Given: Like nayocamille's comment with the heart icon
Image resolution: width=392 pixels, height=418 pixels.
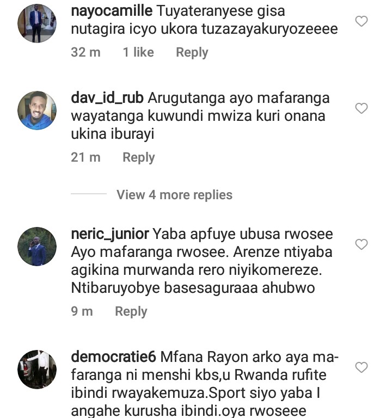Looking at the screenshot, I should (x=362, y=21).
